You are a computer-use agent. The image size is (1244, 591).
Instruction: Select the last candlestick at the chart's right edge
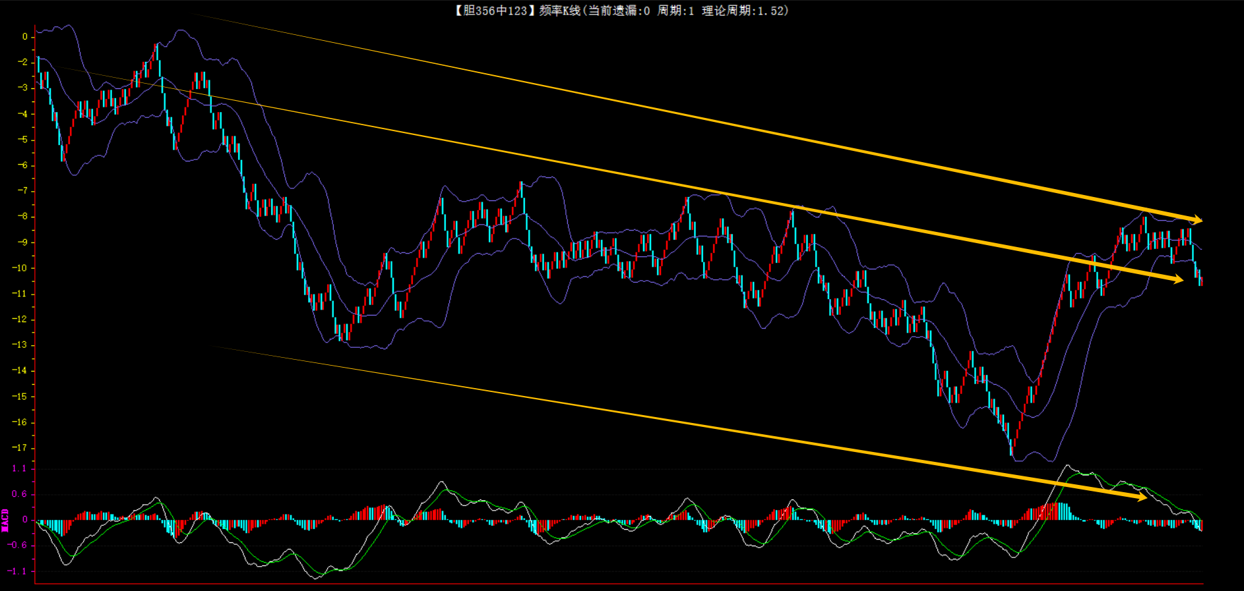coord(1201,280)
